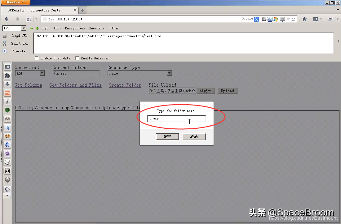Open the address bar dropdown triangle

288,19
